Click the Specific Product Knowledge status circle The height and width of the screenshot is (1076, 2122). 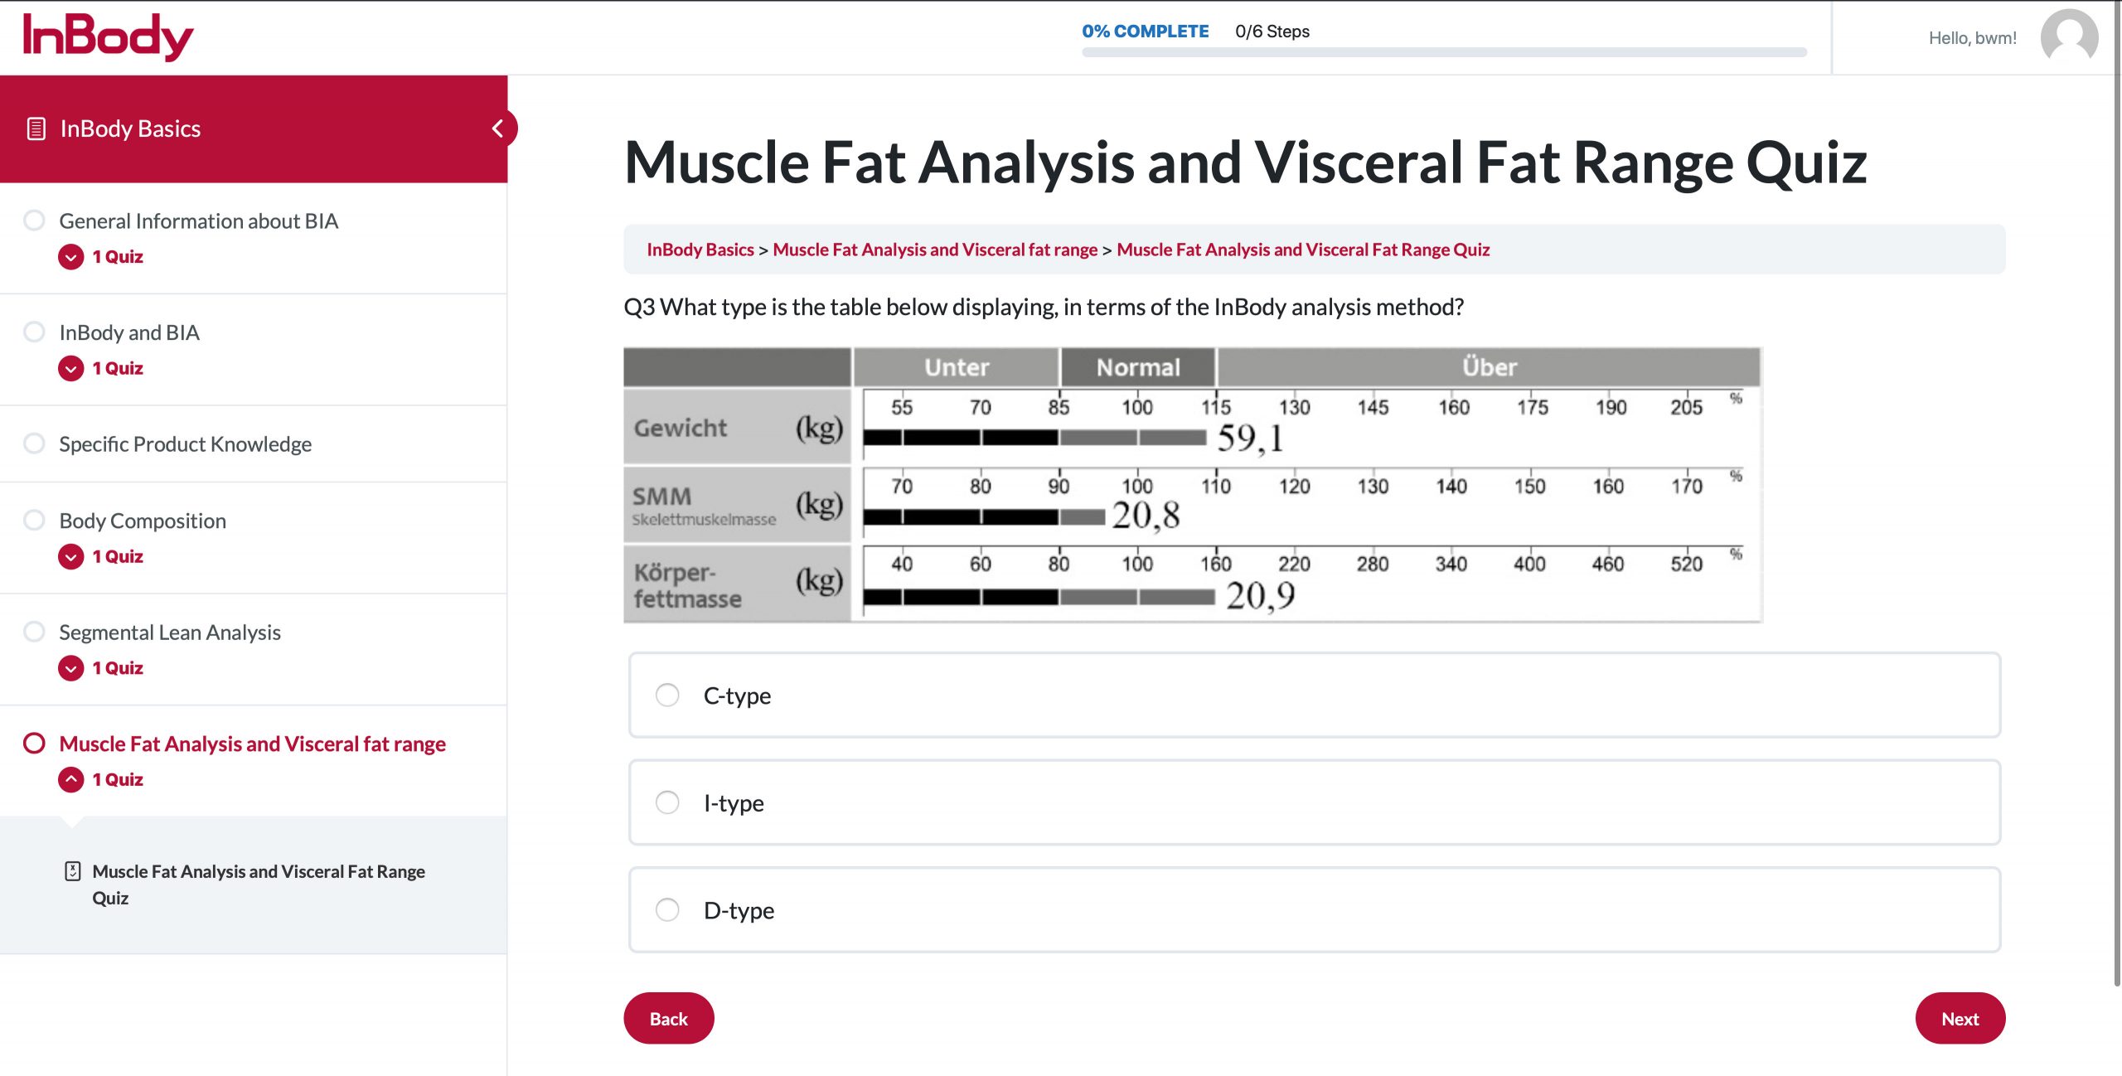34,443
